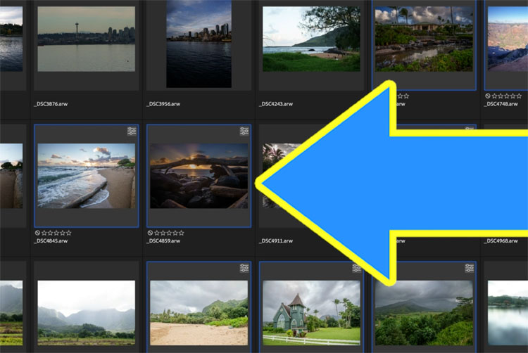Image resolution: width=528 pixels, height=353 pixels.
Task: Click the file name _DSC4968.arw
Action: pyautogui.click(x=501, y=240)
